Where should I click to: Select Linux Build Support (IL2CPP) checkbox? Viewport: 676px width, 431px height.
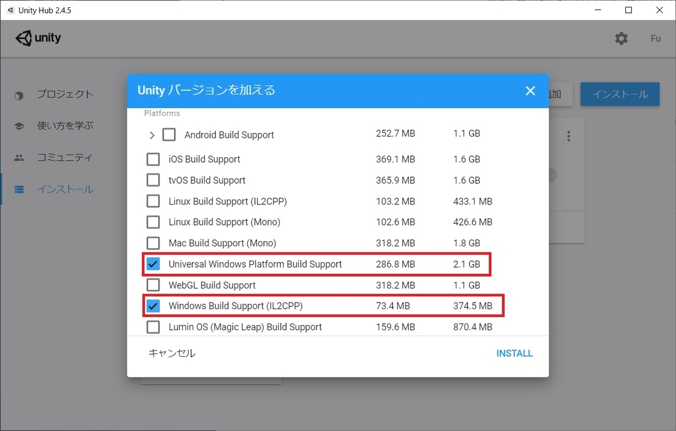(153, 201)
